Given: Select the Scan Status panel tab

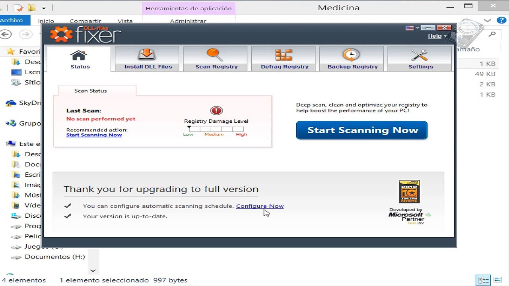Looking at the screenshot, I should 97,91.
